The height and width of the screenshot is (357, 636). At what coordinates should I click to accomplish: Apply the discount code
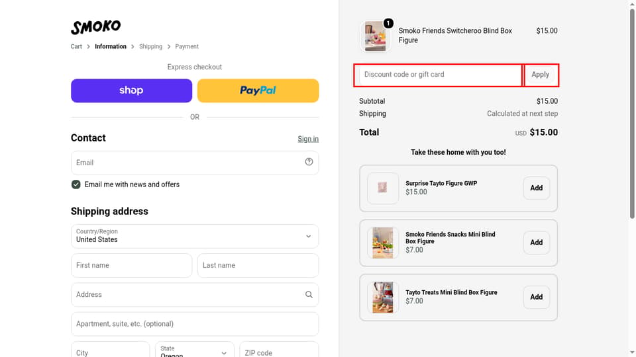[541, 75]
